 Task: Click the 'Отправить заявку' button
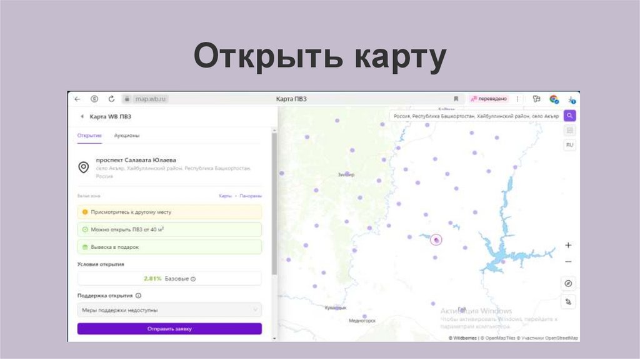pyautogui.click(x=169, y=329)
